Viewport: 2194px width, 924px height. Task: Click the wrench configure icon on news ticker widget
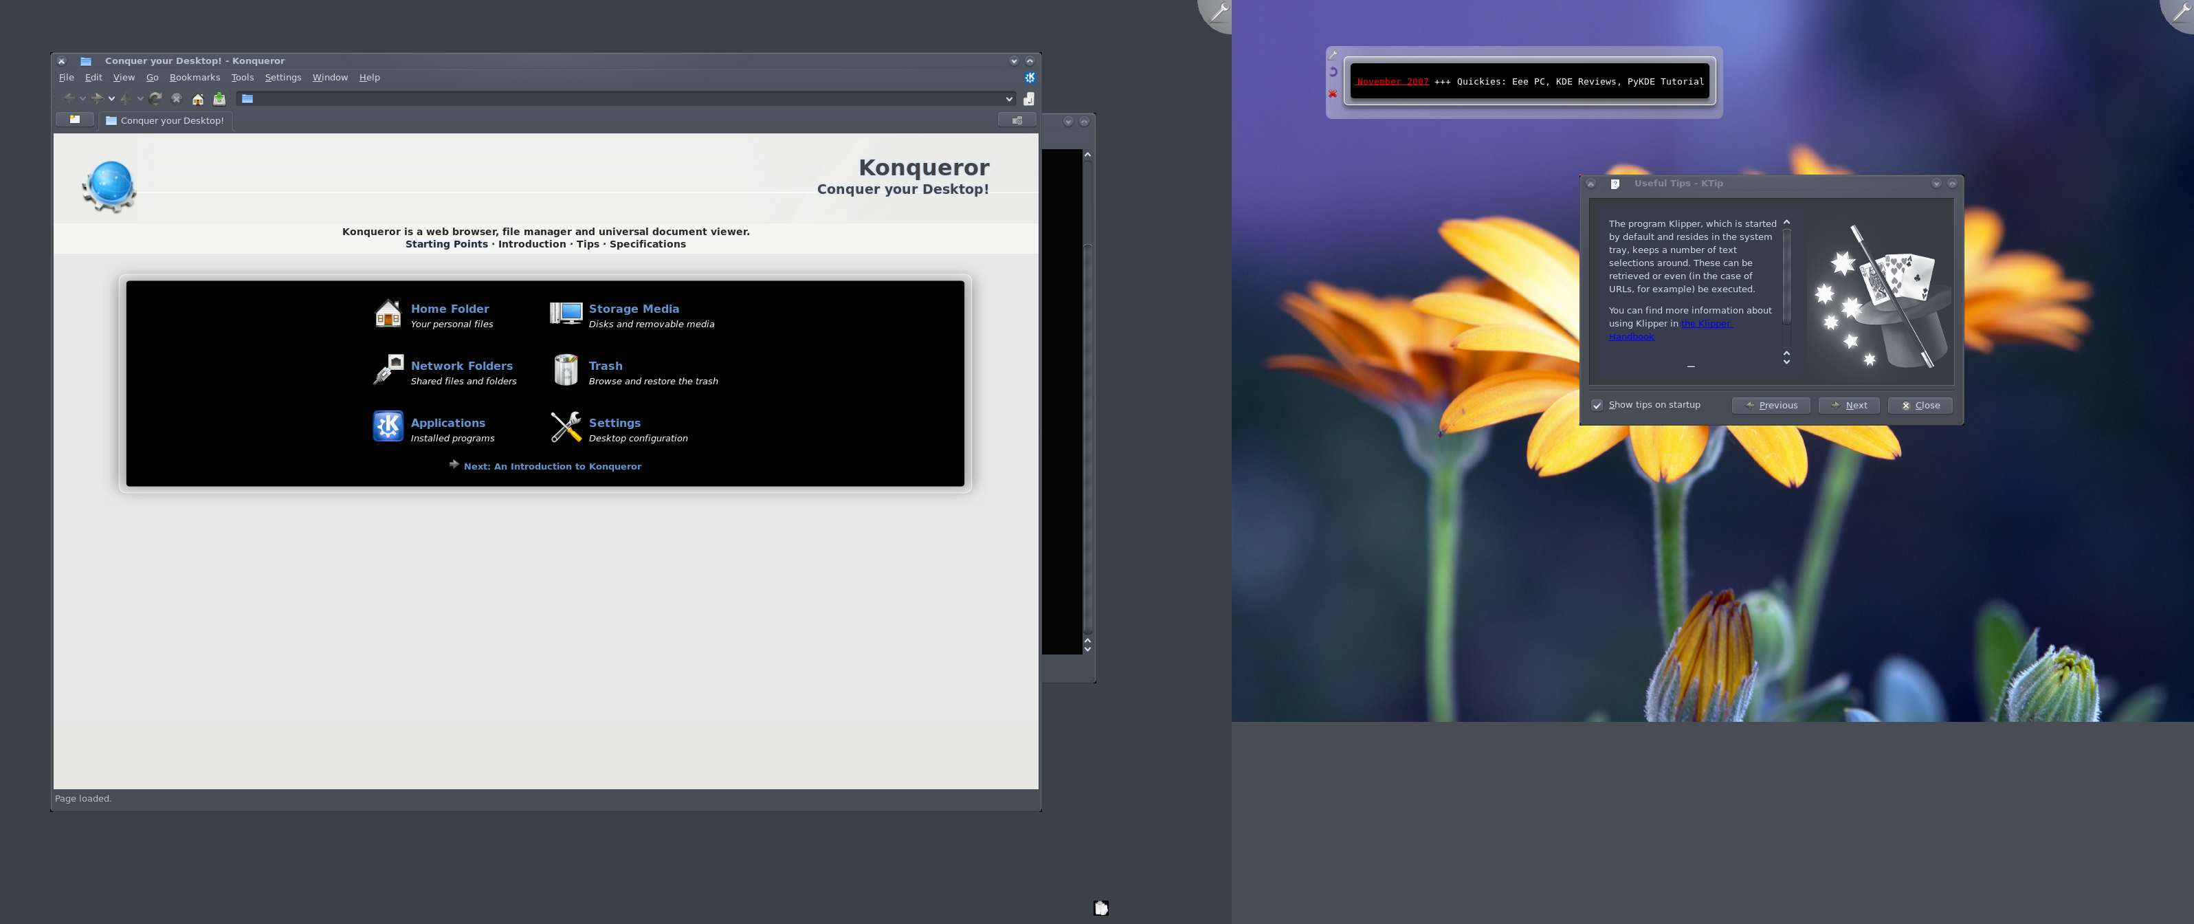click(x=1333, y=54)
